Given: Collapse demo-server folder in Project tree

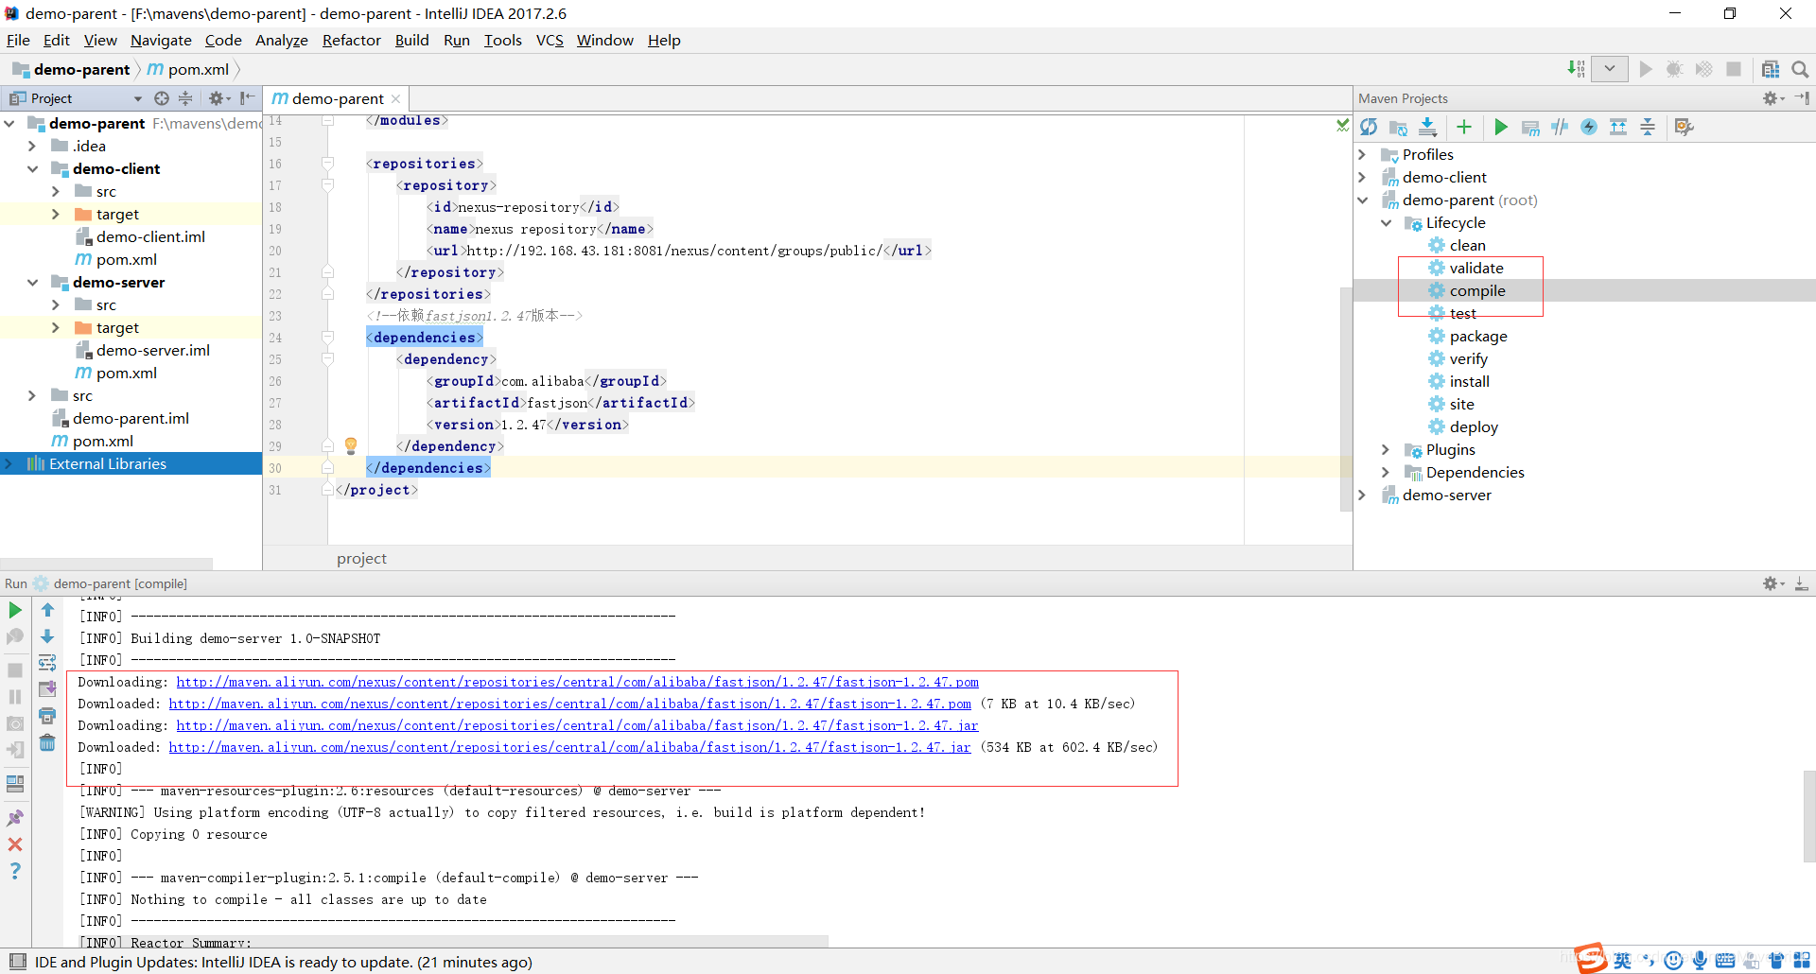Looking at the screenshot, I should 32,282.
